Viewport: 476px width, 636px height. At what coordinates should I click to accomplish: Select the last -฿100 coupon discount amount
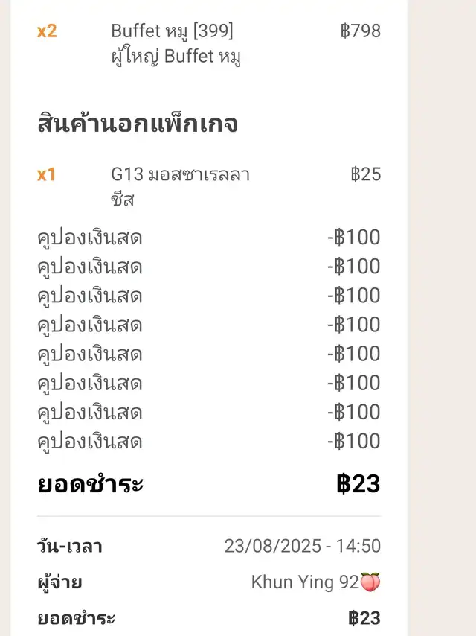(353, 442)
